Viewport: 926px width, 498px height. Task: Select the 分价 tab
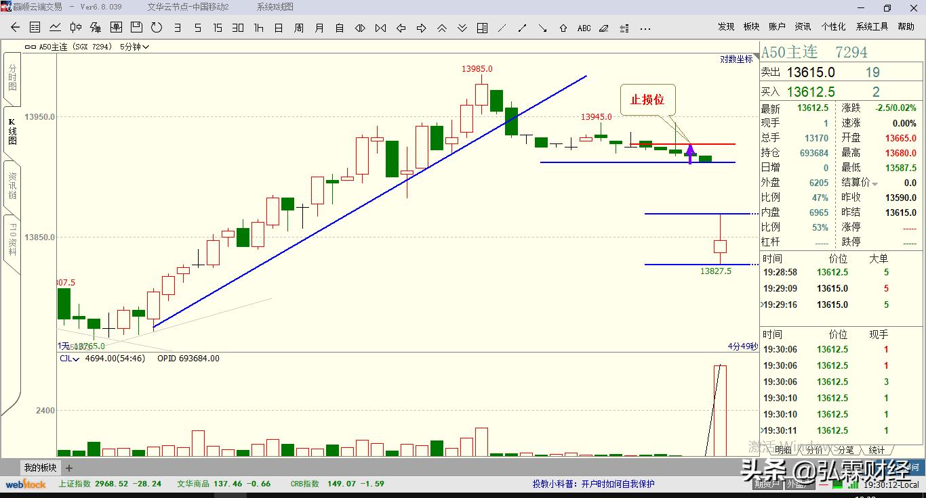[815, 450]
